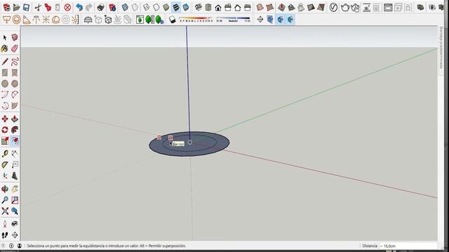Screen dimensions: 449x252
Task: Pick the Paint Bucket tool
Action: 5,48
